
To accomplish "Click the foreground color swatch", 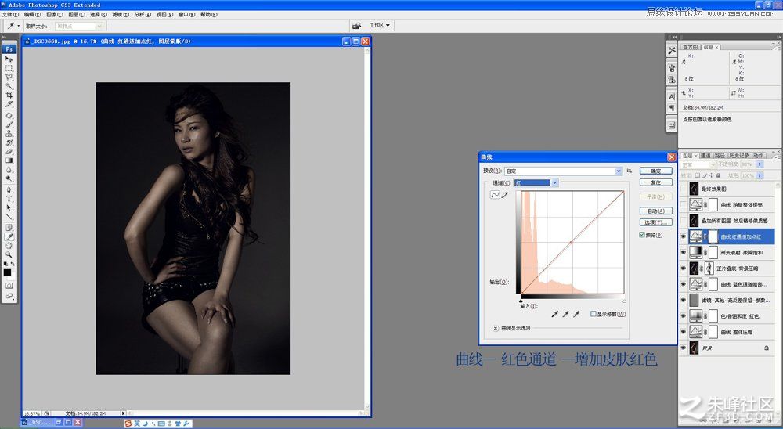I will (x=7, y=272).
